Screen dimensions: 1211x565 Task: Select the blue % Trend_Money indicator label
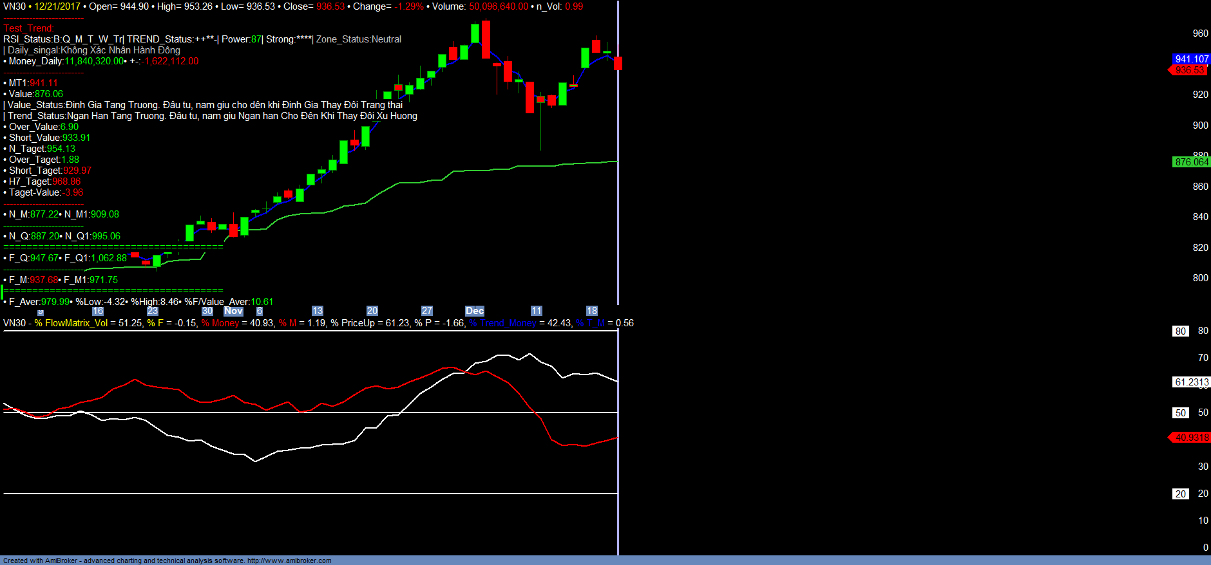click(502, 323)
